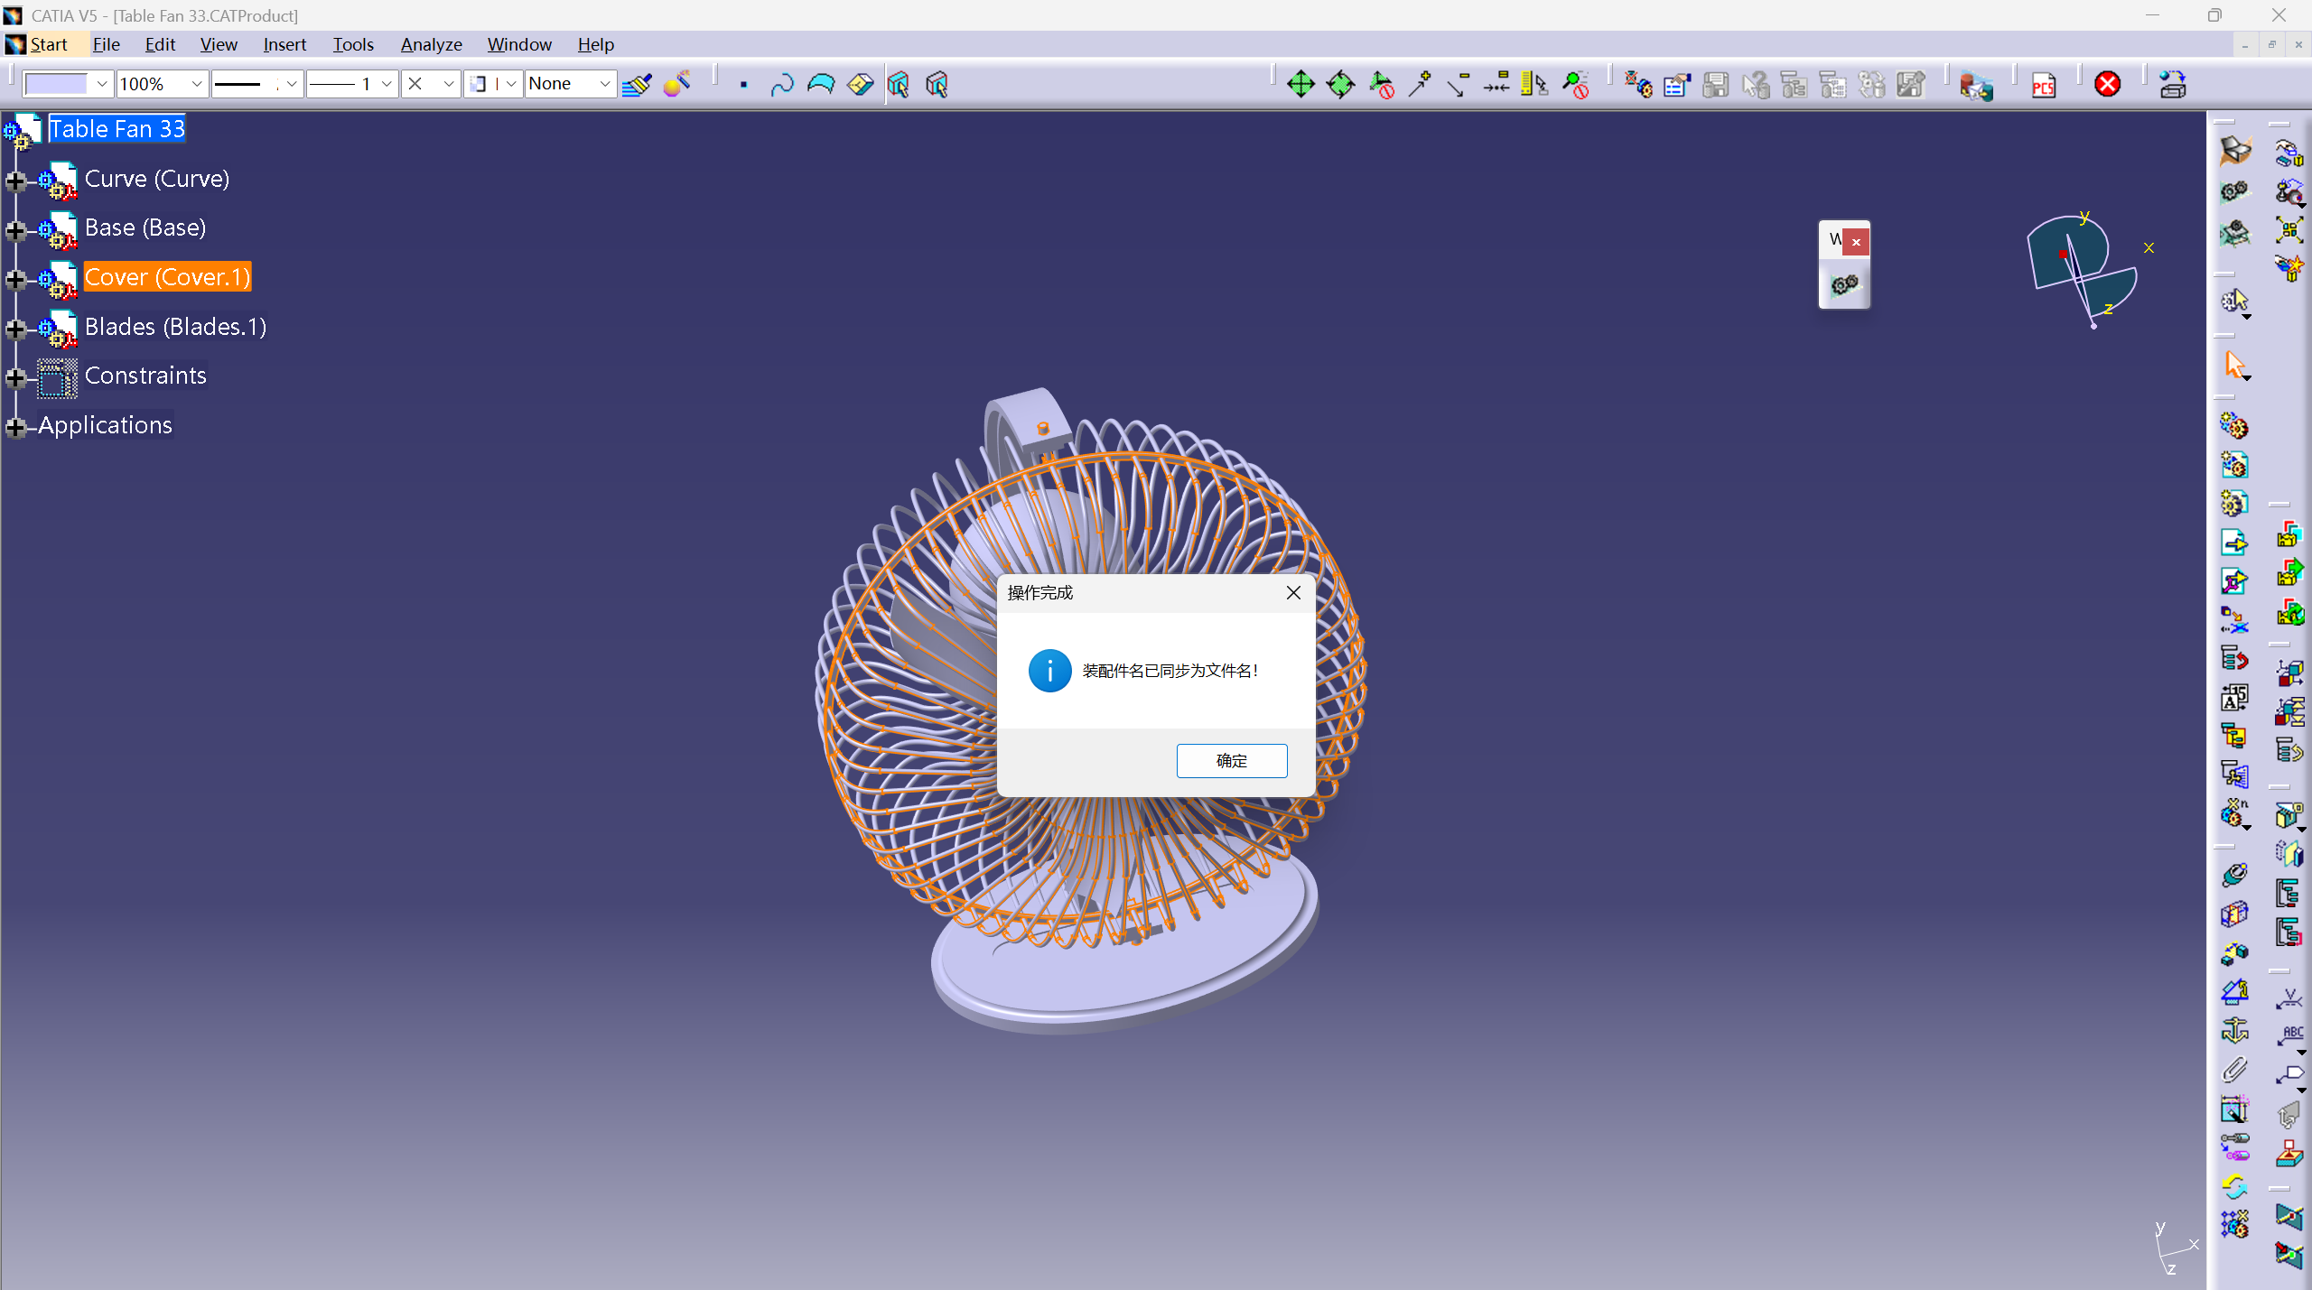Open the fill color swatch dropdown
This screenshot has height=1290, width=2312.
pyautogui.click(x=101, y=84)
